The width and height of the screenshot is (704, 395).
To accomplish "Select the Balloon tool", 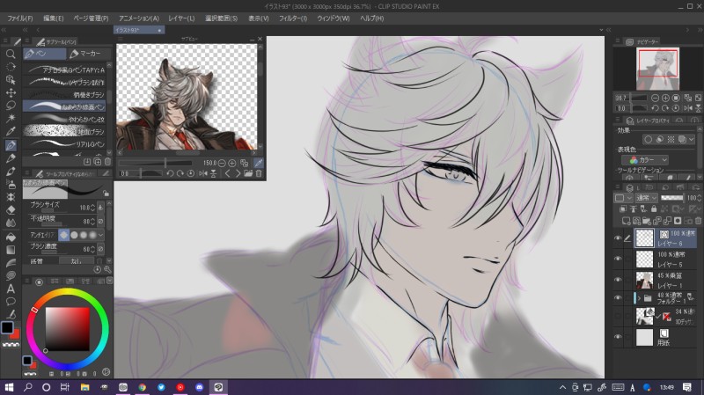I will tap(11, 301).
